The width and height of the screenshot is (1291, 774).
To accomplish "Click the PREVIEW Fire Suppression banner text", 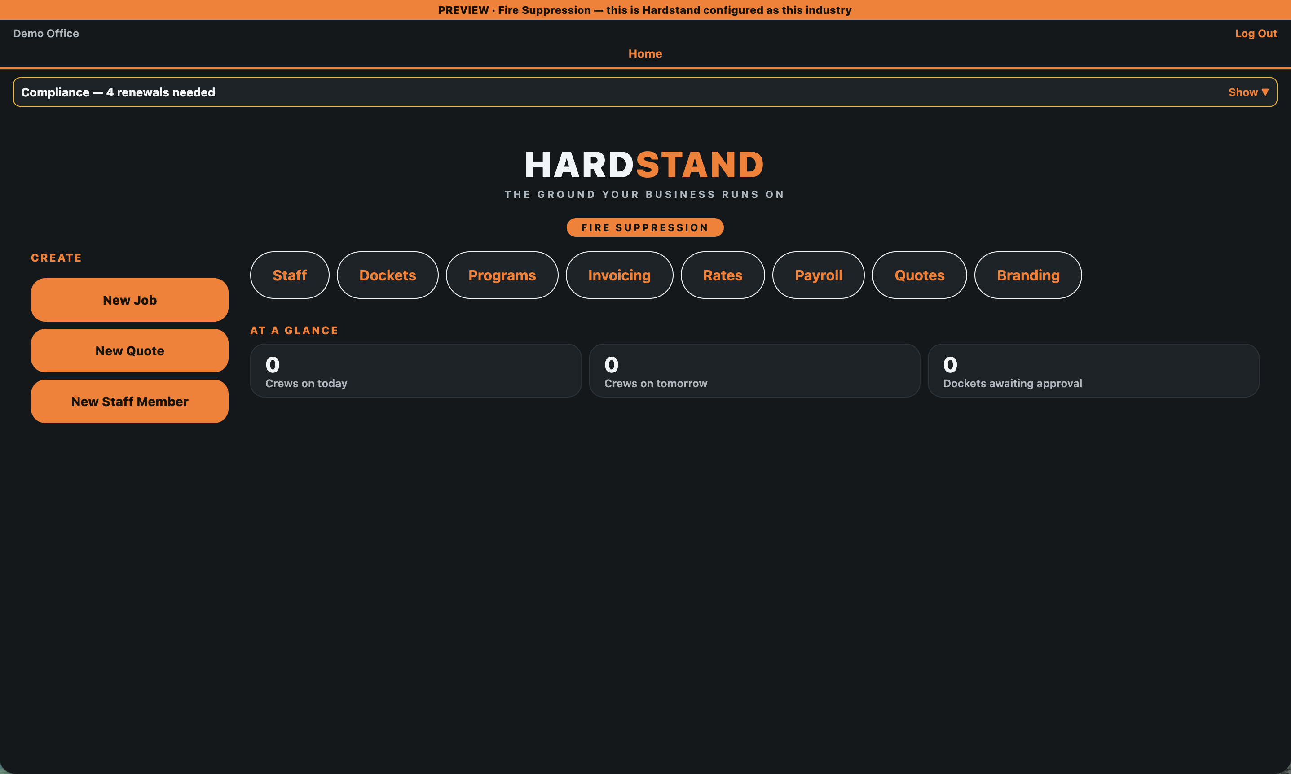I will pyautogui.click(x=645, y=10).
